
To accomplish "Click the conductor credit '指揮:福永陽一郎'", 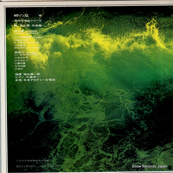I will pos(28,74).
